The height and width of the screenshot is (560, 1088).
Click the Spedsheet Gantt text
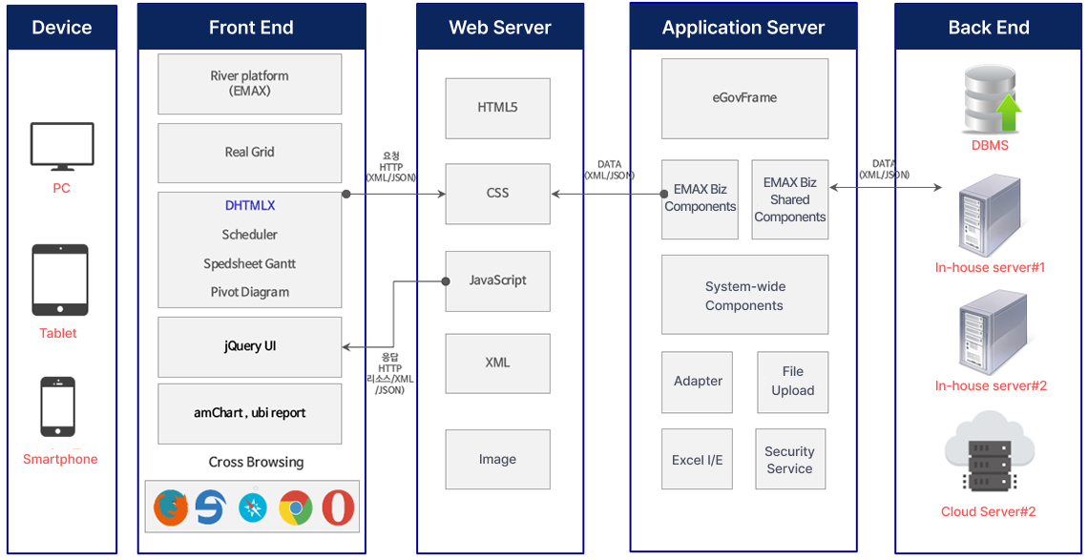250,263
